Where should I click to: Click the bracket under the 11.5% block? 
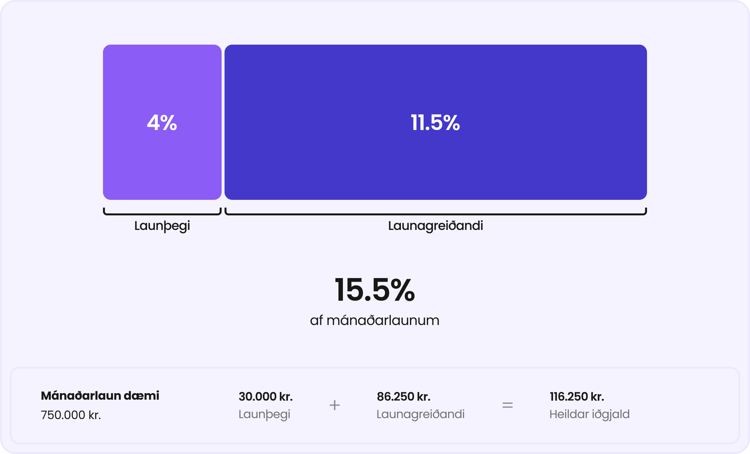pyautogui.click(x=435, y=213)
